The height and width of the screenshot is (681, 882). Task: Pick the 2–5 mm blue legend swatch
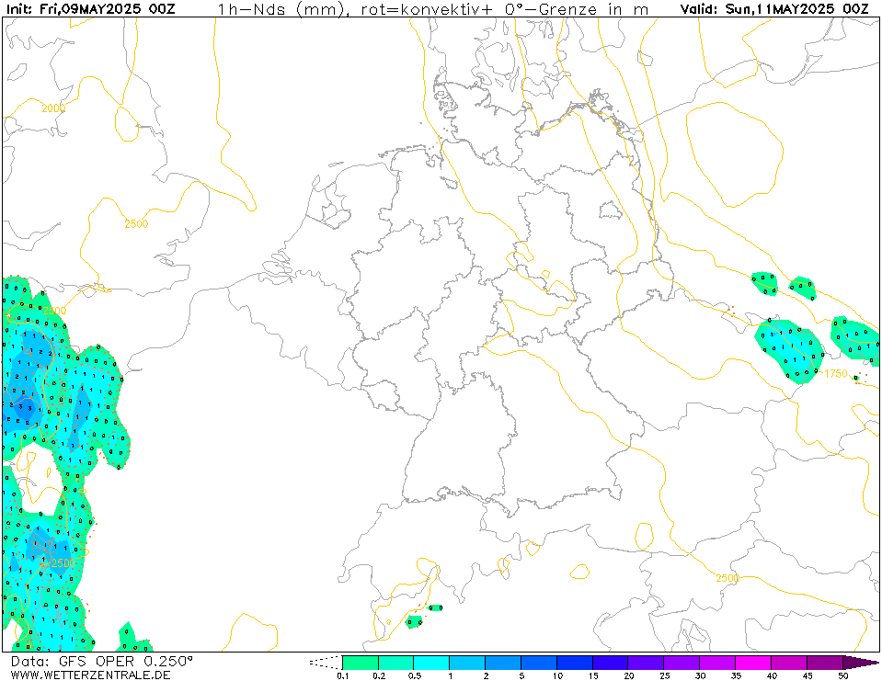503,663
